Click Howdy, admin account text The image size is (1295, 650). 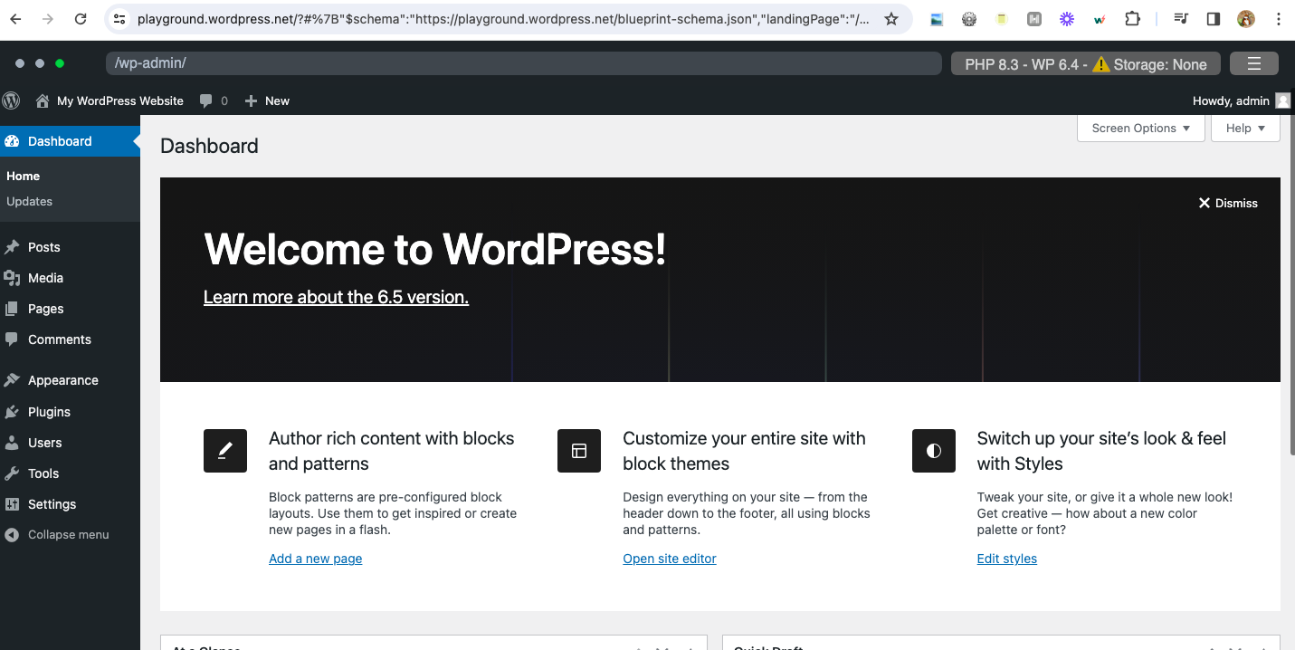1231,100
